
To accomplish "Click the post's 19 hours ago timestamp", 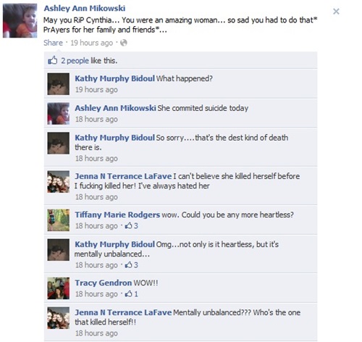I will pyautogui.click(x=92, y=43).
